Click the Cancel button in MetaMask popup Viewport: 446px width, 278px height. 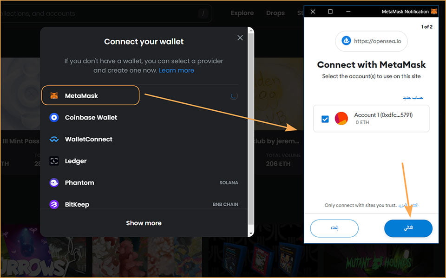334,228
